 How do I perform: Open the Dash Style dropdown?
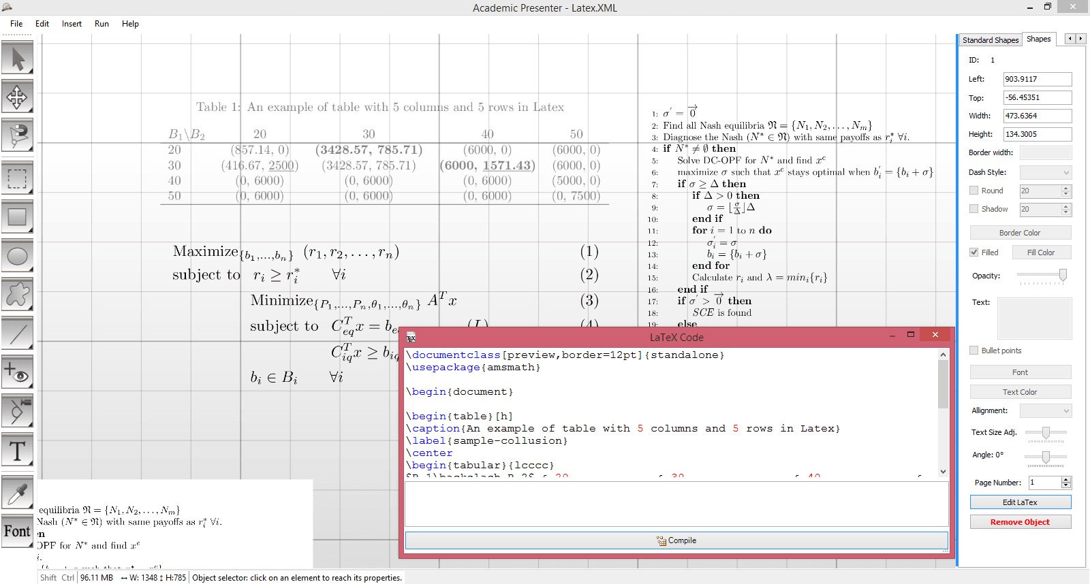pyautogui.click(x=1045, y=173)
